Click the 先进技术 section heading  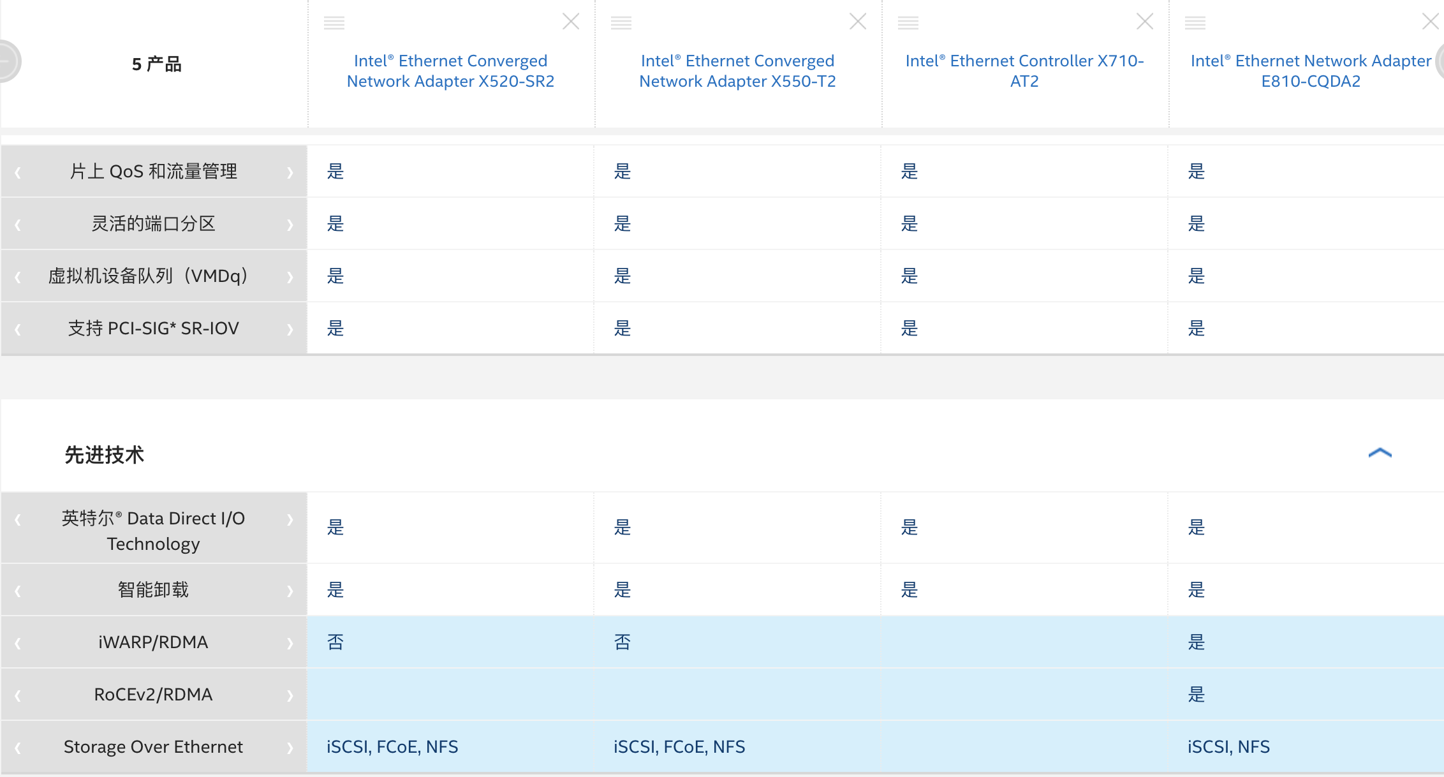[x=105, y=455]
